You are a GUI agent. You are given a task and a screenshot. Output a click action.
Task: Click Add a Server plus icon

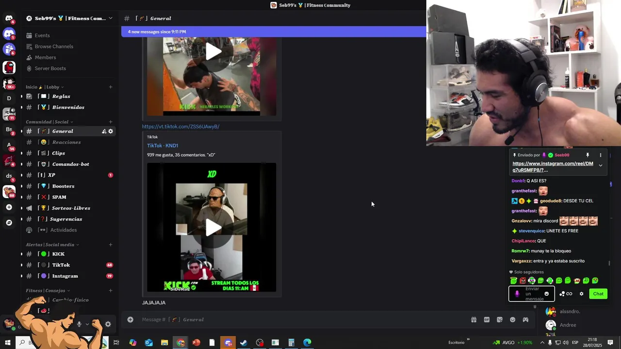tap(9, 207)
